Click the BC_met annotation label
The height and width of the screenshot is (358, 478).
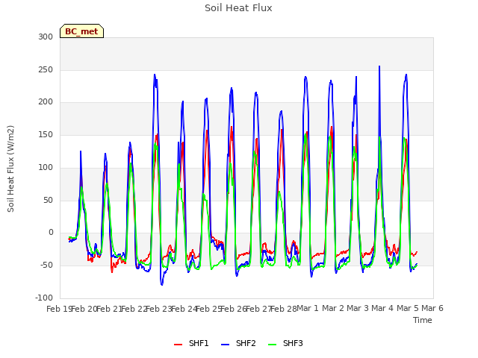81,31
